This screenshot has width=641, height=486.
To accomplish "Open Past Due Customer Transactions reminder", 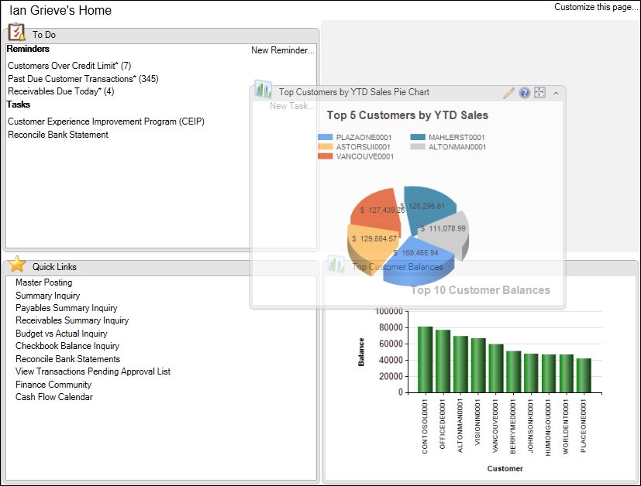I will [x=83, y=79].
